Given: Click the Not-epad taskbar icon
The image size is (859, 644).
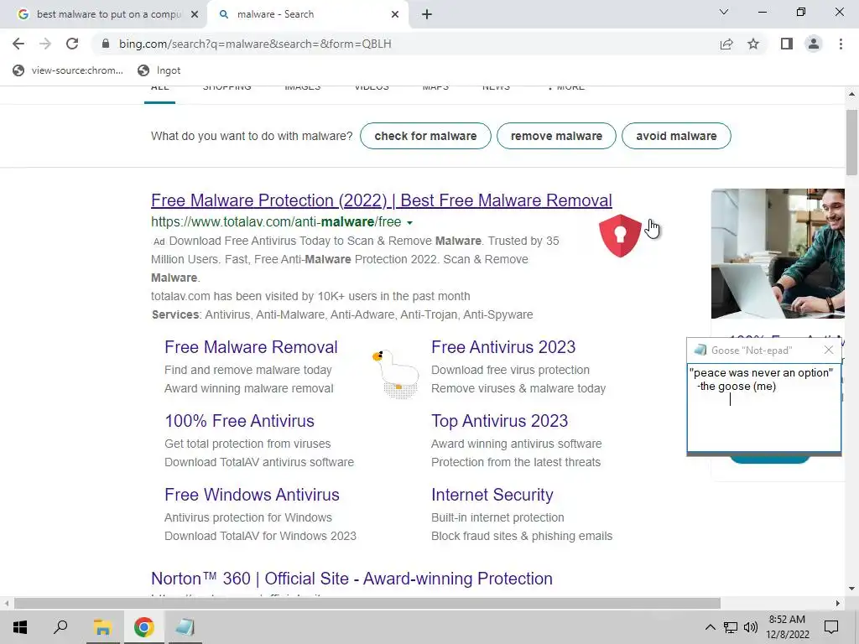Looking at the screenshot, I should [185, 627].
